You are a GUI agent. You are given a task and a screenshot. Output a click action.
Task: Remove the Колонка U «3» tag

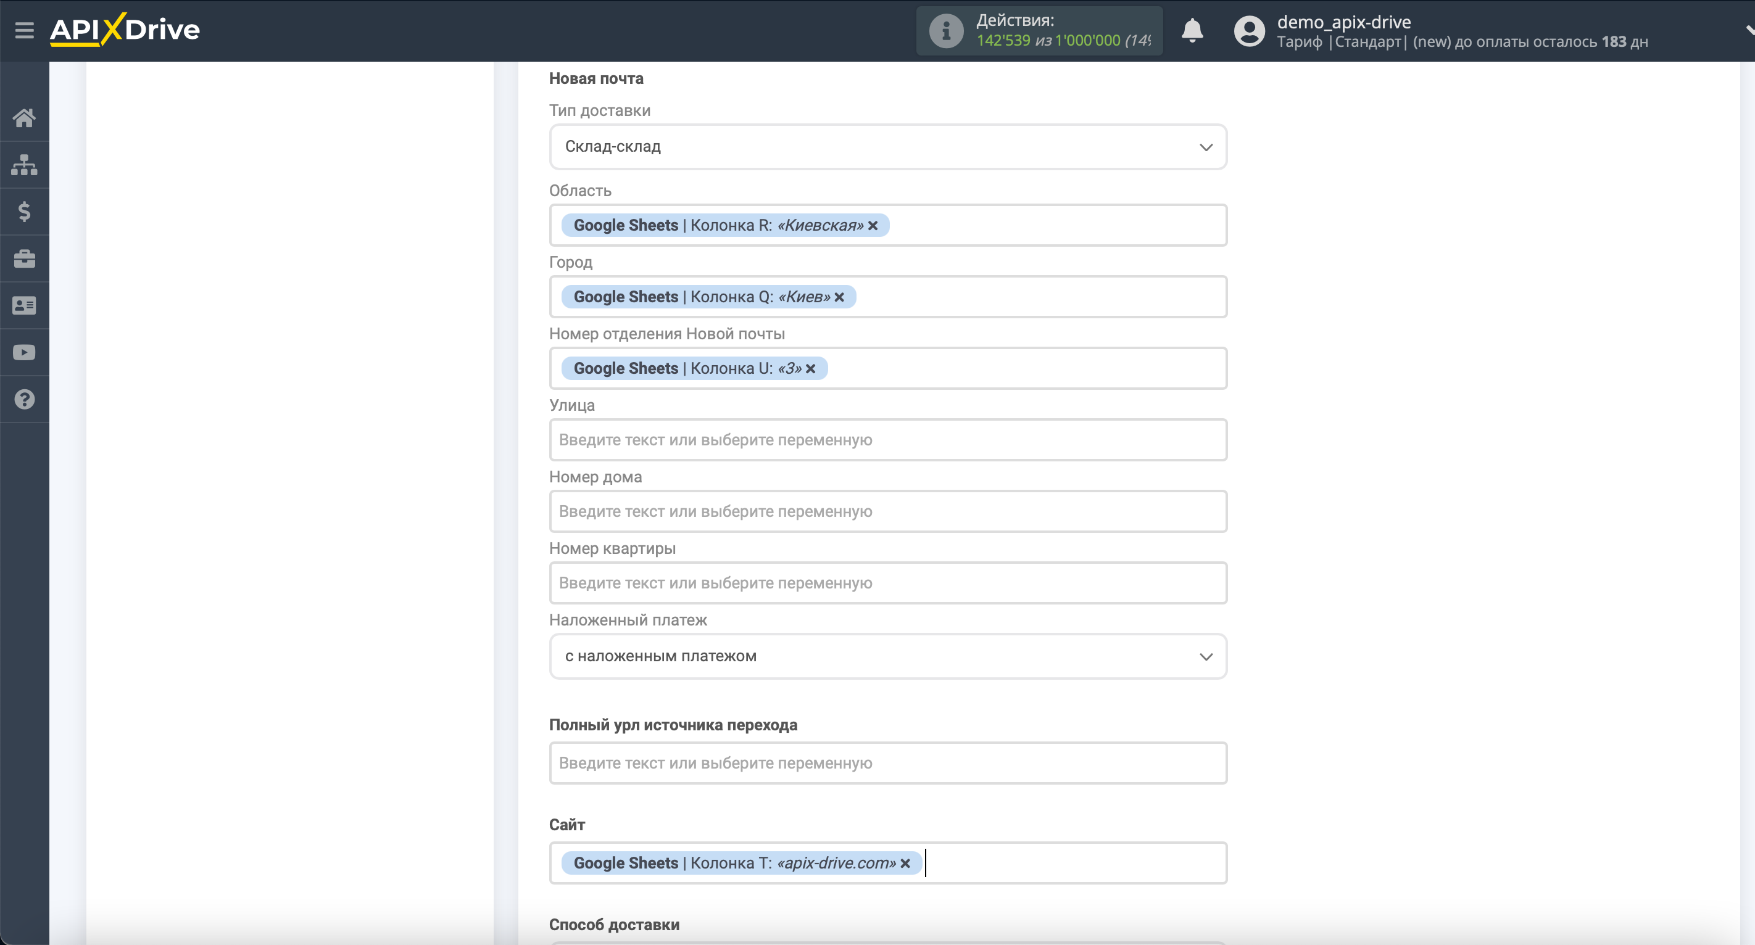pos(811,368)
